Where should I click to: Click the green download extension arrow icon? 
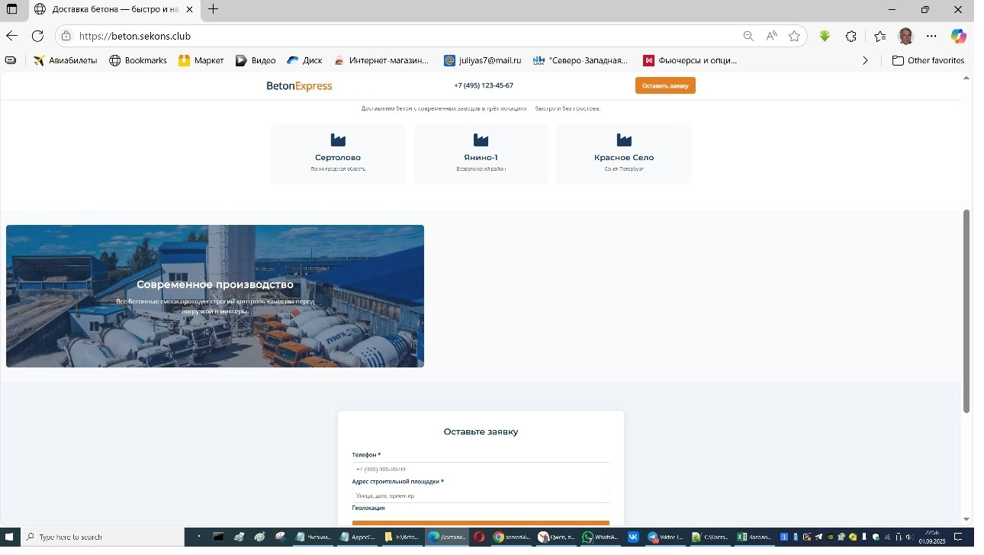pyautogui.click(x=825, y=36)
